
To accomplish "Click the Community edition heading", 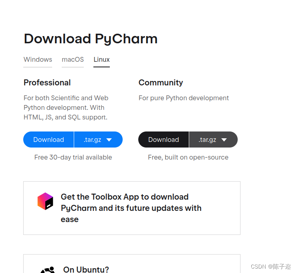I will (161, 83).
